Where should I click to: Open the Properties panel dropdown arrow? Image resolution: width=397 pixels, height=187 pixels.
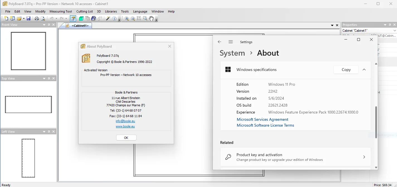tap(385, 25)
